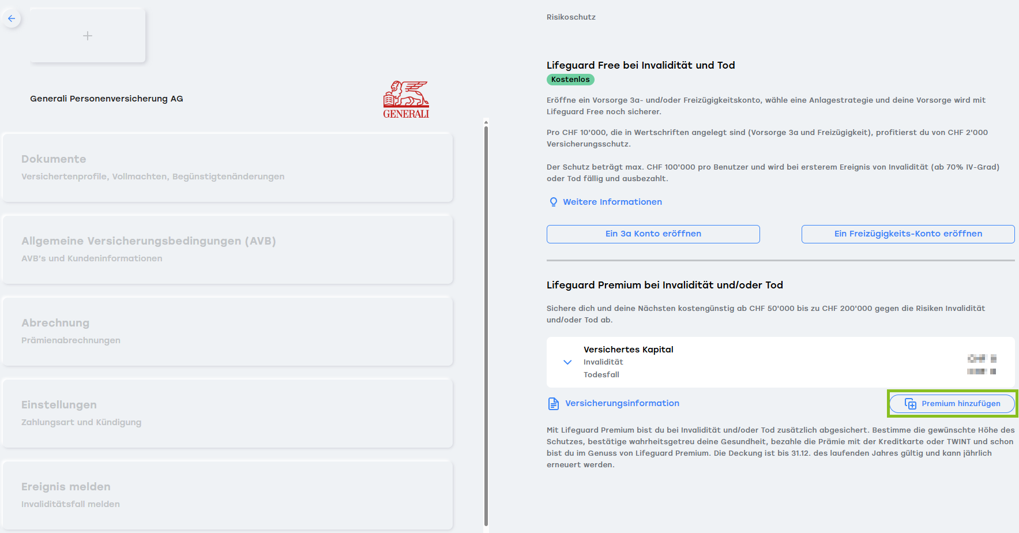Click the Versichertes Kapital label
Viewport: 1019px width, 533px height.
coord(629,350)
